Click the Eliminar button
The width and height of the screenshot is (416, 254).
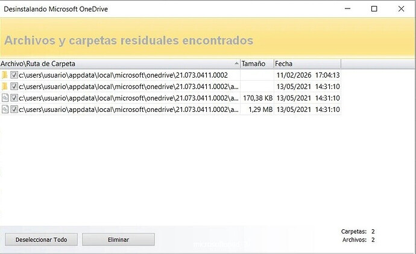(x=118, y=240)
